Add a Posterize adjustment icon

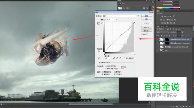point(165,23)
